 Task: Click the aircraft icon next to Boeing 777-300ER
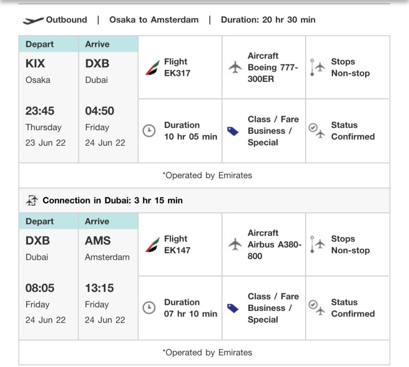coord(235,67)
